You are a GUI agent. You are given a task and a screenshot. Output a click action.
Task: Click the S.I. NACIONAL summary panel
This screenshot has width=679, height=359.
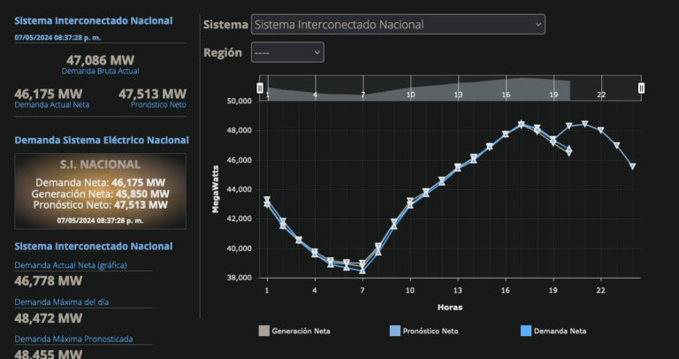pyautogui.click(x=100, y=191)
